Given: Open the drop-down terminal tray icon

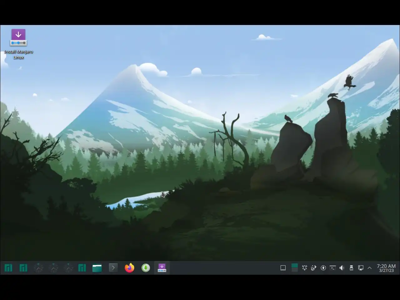Looking at the screenshot, I should click(332, 268).
